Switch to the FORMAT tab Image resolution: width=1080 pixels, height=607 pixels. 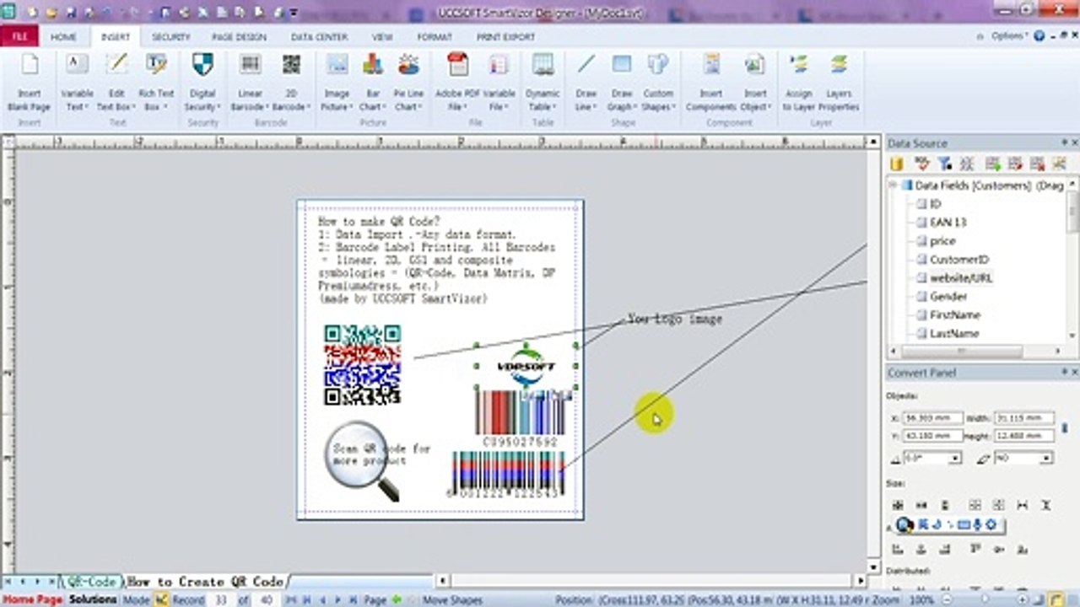pyautogui.click(x=435, y=37)
